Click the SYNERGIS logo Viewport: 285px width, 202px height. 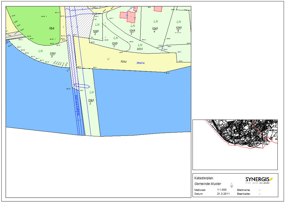[x=259, y=180]
